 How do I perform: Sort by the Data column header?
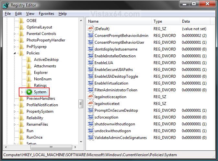click(x=195, y=21)
